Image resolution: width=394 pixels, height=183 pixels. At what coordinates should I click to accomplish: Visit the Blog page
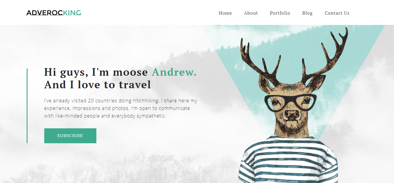pos(307,13)
